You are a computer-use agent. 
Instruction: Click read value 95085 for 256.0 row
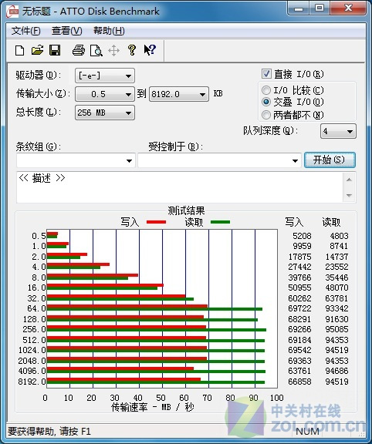(x=336, y=329)
